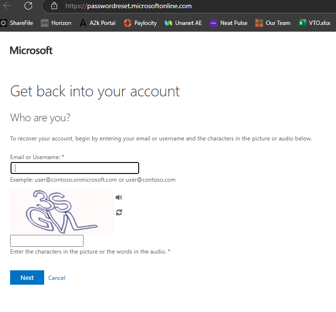Screen dimensions: 336x312
Task: Open the Horizon bookmark
Action: coord(56,23)
